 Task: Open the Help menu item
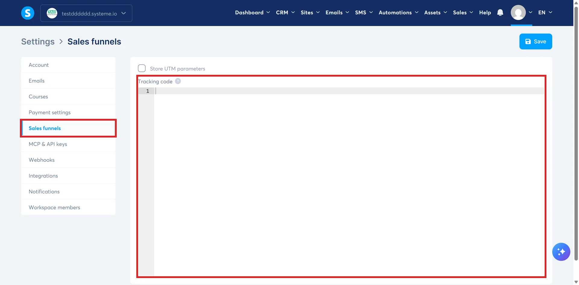coord(485,12)
